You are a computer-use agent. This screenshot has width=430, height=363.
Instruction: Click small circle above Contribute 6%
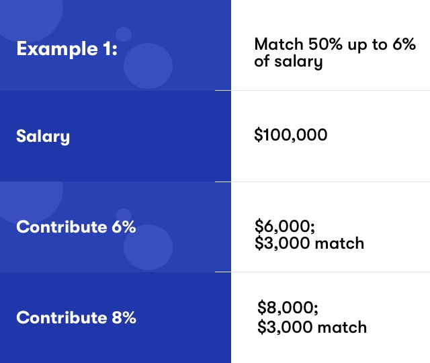(x=124, y=216)
